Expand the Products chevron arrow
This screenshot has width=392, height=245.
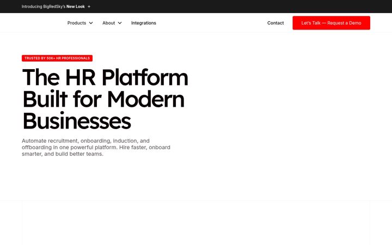pos(91,23)
